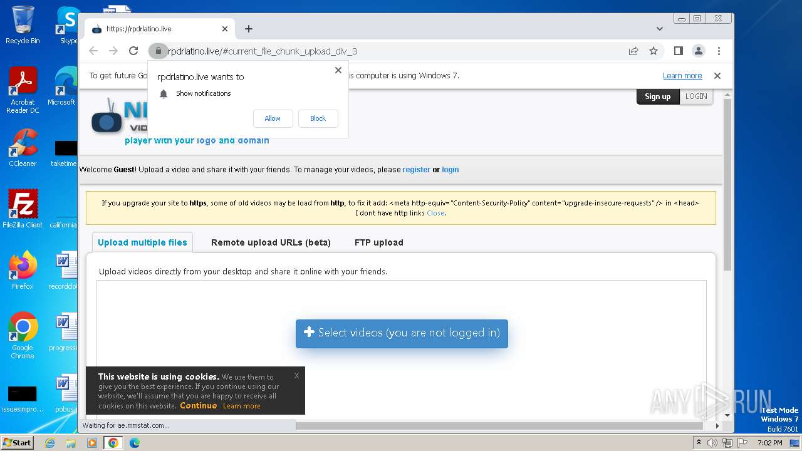Allow notifications for rpdrlatino.live
The image size is (802, 451).
pyautogui.click(x=273, y=118)
